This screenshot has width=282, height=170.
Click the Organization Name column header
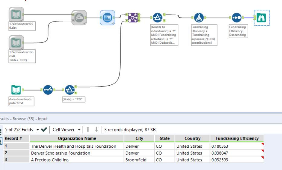(x=77, y=138)
